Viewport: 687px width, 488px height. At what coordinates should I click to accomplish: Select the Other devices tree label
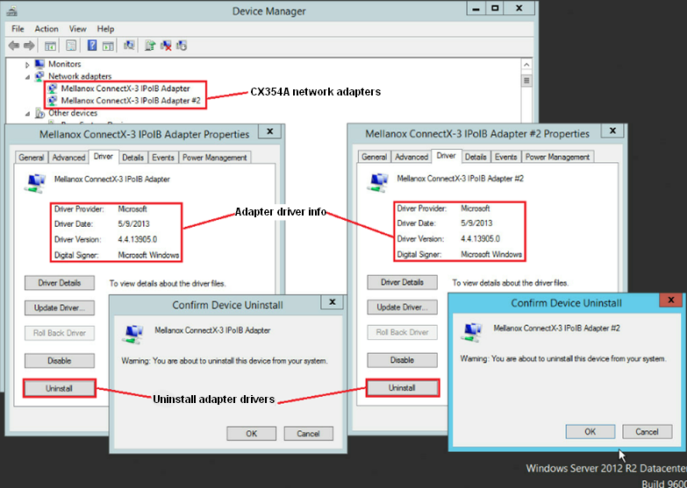(x=73, y=113)
